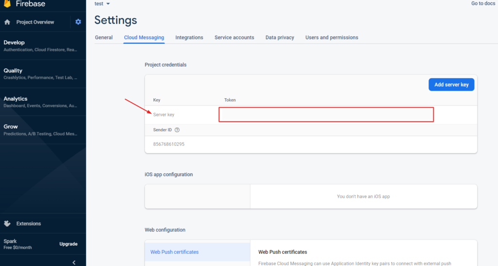Image resolution: width=498 pixels, height=266 pixels.
Task: Click the Project credentials heading
Action: 165,65
